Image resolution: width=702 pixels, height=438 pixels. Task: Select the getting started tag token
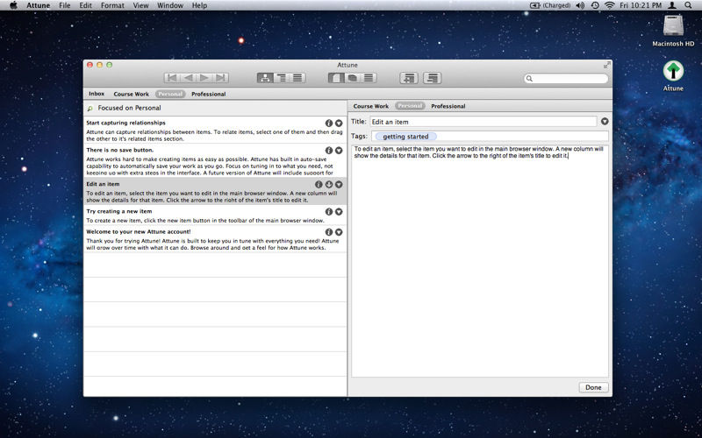(x=405, y=137)
